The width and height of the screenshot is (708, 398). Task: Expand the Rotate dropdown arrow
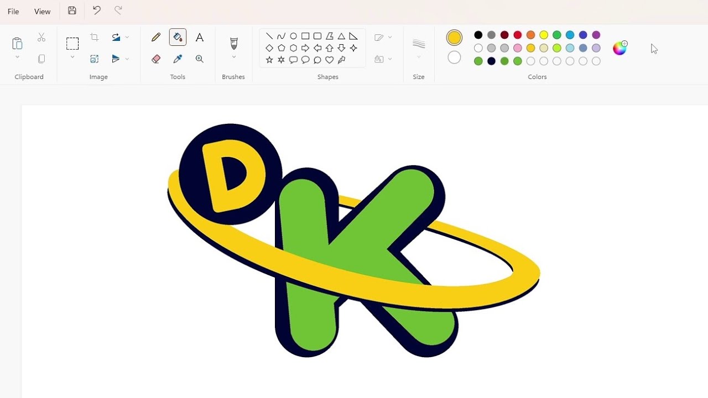click(x=127, y=38)
